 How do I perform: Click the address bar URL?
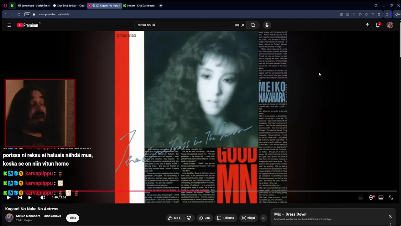[54, 14]
